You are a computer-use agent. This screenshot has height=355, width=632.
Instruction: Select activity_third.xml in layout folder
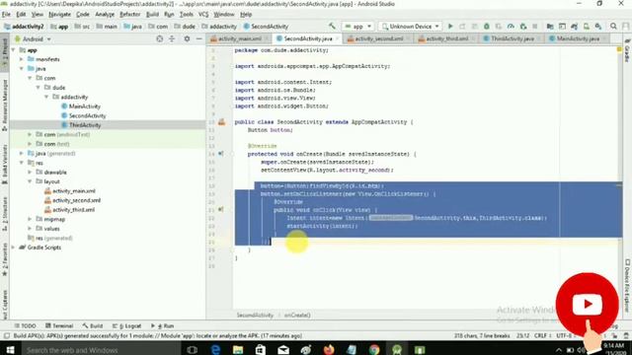(73, 210)
